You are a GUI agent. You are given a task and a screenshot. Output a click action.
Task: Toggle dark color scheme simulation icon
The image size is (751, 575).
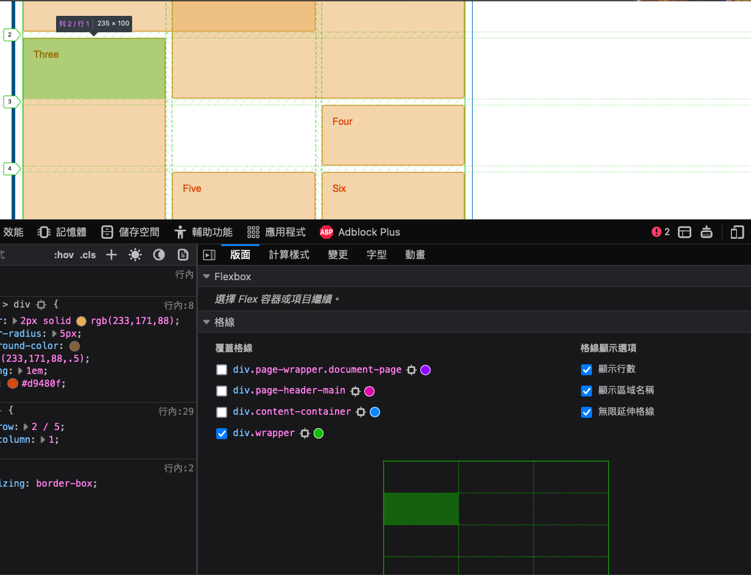(159, 255)
